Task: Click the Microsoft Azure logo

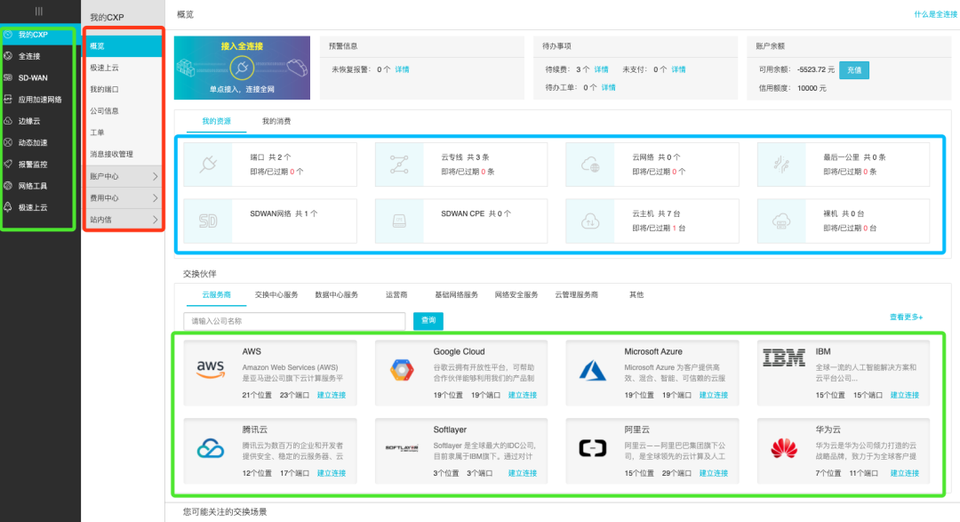Action: pos(593,371)
